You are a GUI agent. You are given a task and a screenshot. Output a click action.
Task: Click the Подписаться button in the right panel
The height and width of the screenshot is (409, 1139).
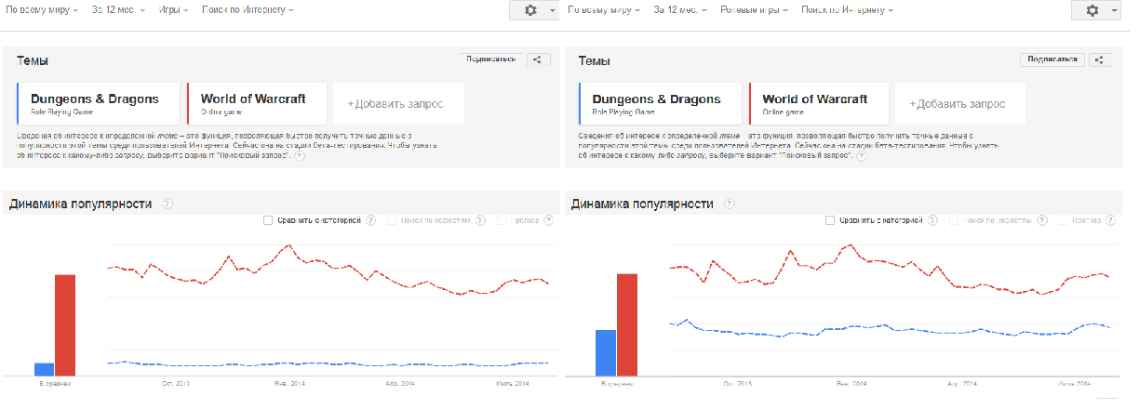(1052, 59)
